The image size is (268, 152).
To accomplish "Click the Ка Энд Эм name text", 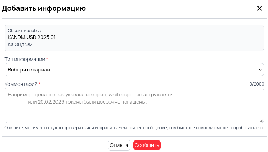I will (20, 44).
